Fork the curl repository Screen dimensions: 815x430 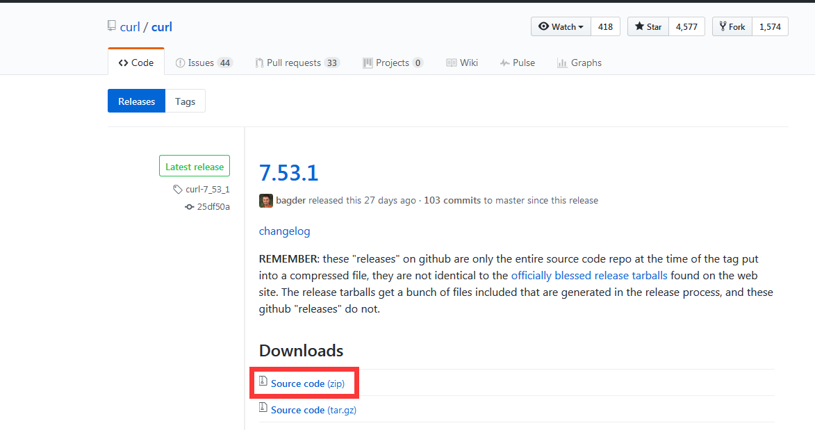(732, 26)
